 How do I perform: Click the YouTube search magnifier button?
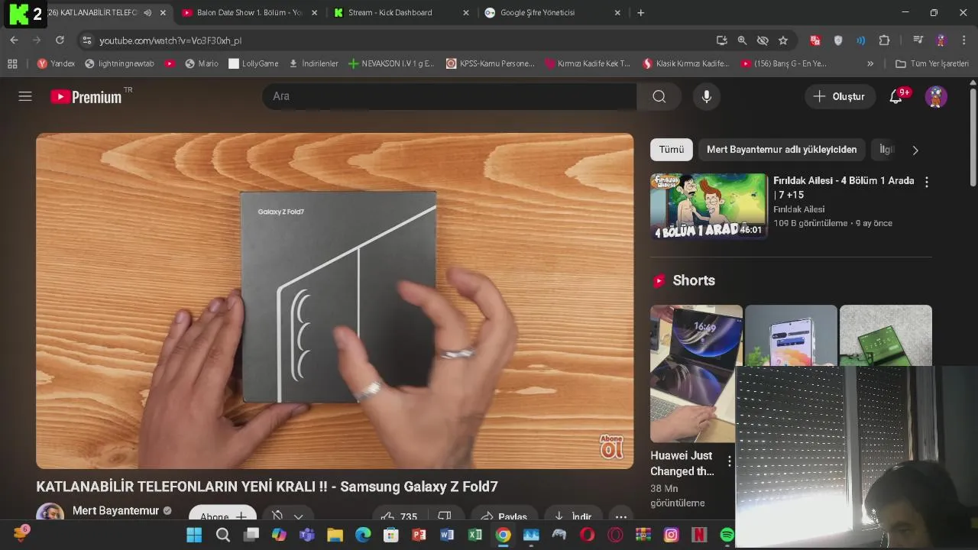(x=659, y=96)
